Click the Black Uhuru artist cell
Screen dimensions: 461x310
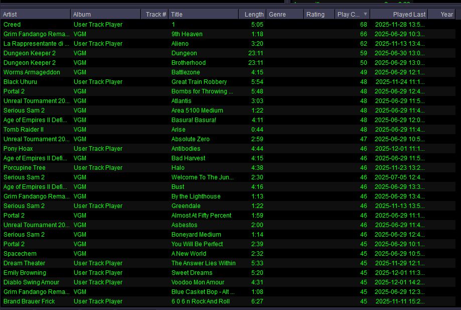coord(20,82)
